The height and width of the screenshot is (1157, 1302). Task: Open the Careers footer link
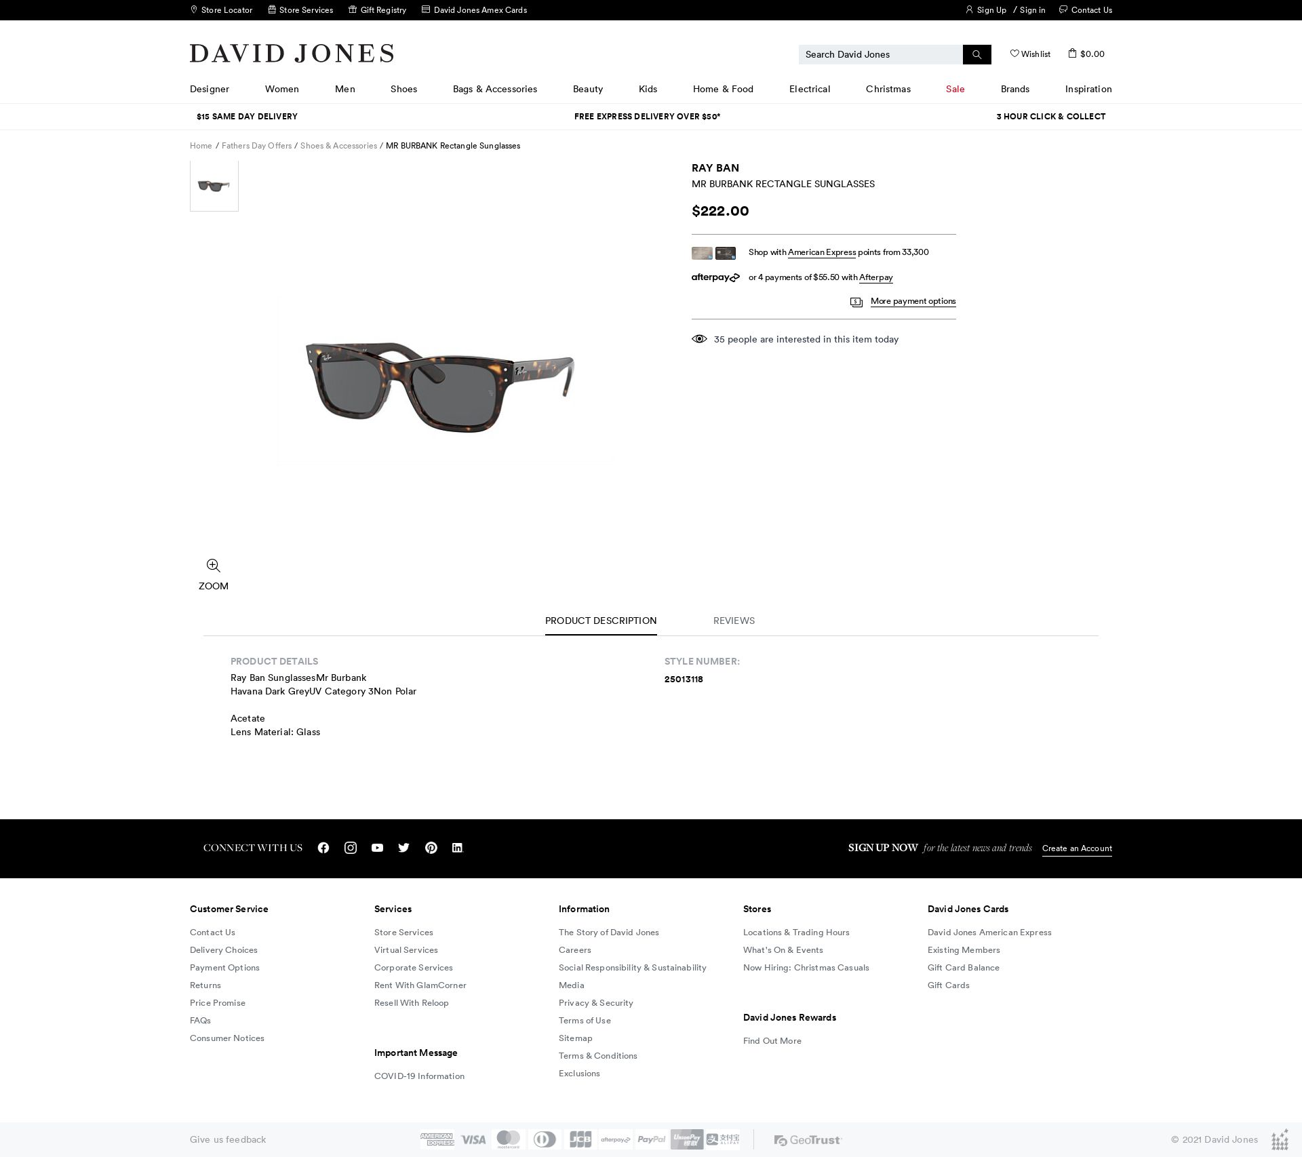[x=575, y=950]
